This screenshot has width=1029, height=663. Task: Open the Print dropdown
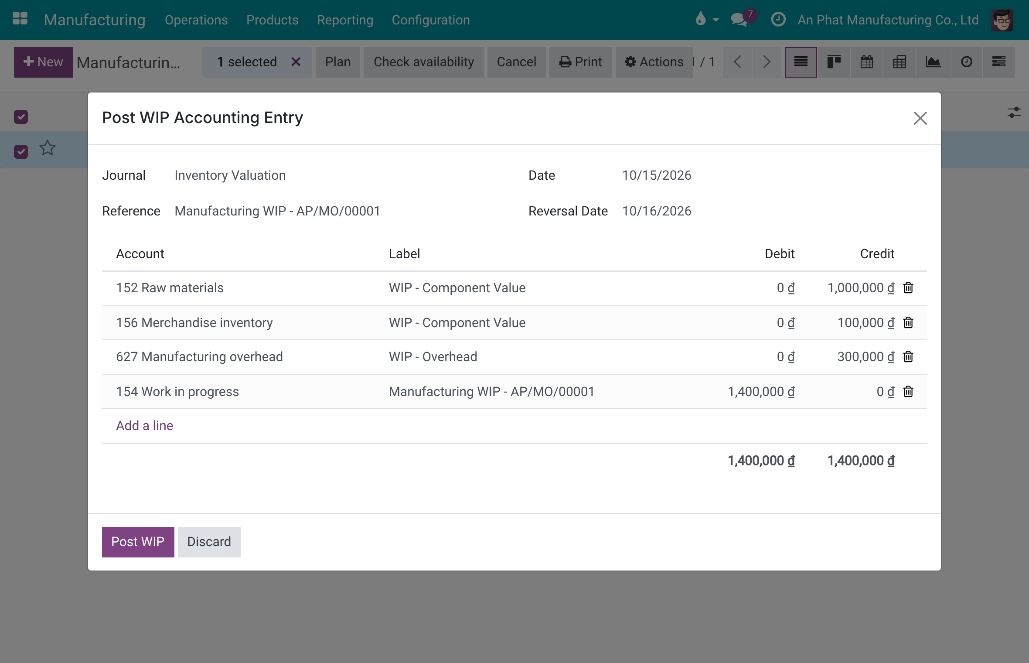click(580, 62)
